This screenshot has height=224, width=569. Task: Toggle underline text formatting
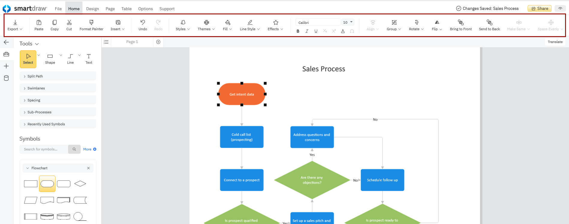coord(316,31)
